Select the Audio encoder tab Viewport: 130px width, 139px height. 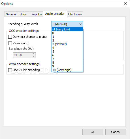pos(55,14)
